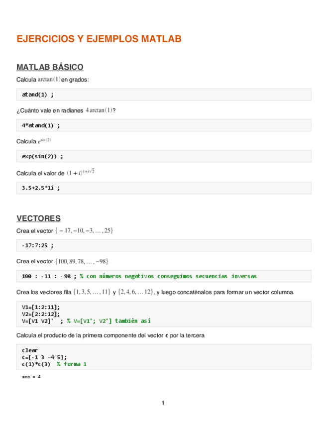Click the title EJERCICIOS Y EJEMPLOS MATLAB
Screen dimensions: 326x422
pyautogui.click(x=99, y=39)
